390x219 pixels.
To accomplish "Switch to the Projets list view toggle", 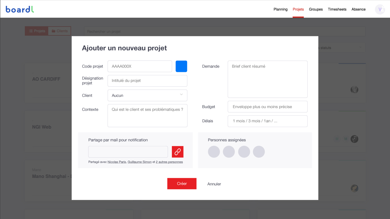I will click(37, 31).
